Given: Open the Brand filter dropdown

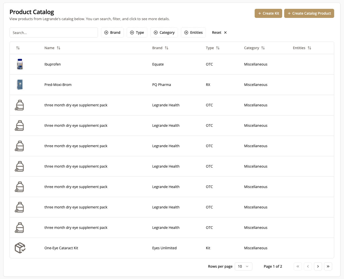Looking at the screenshot, I should [112, 33].
